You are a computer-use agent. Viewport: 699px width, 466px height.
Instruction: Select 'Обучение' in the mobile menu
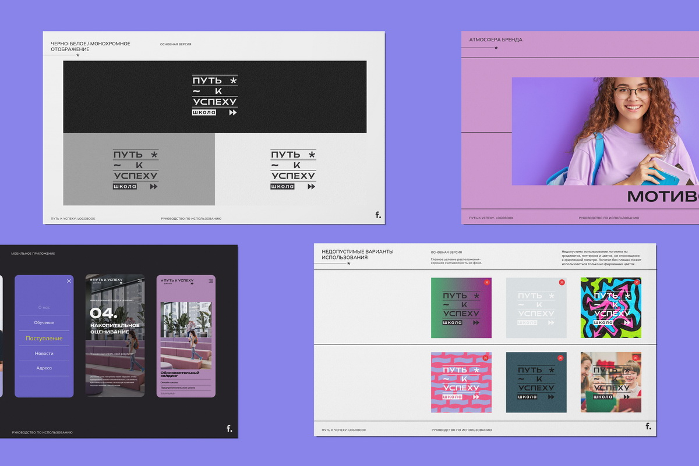click(44, 322)
